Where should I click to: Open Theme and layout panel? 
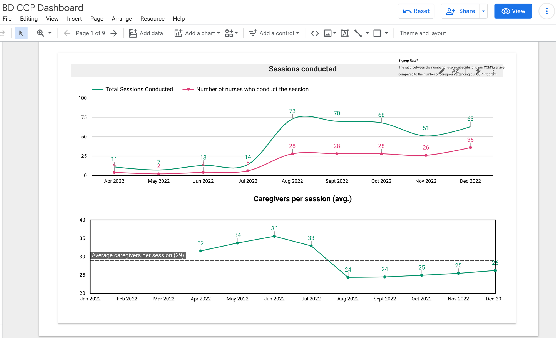(423, 33)
